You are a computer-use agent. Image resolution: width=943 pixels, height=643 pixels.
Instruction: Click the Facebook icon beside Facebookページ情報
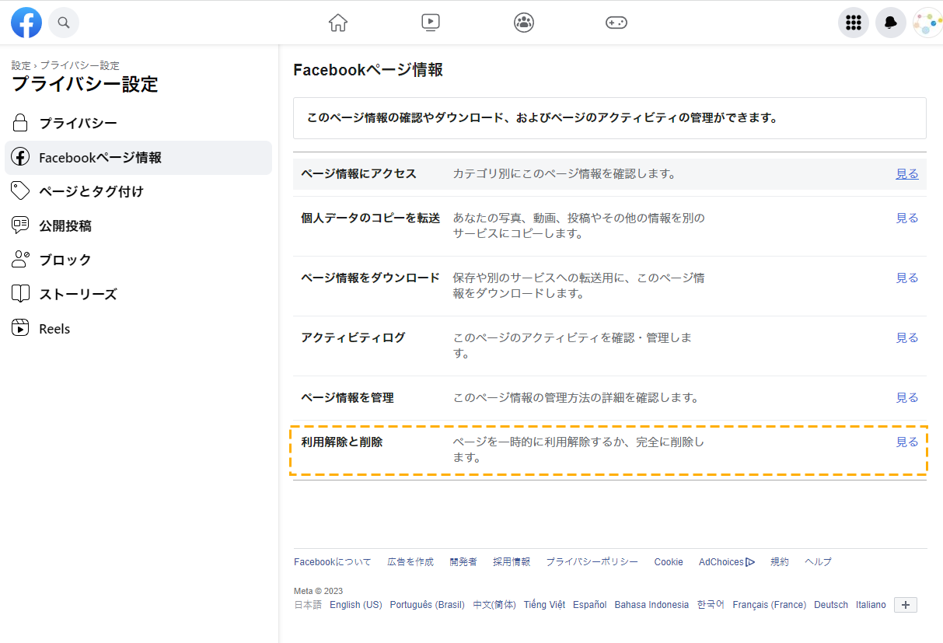21,157
